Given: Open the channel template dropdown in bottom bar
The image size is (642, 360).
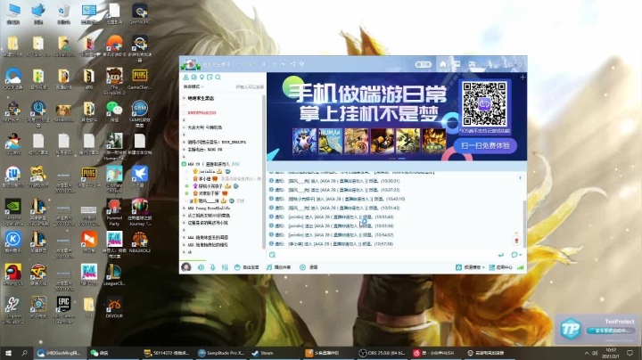Looking at the screenshot, I should [470, 267].
